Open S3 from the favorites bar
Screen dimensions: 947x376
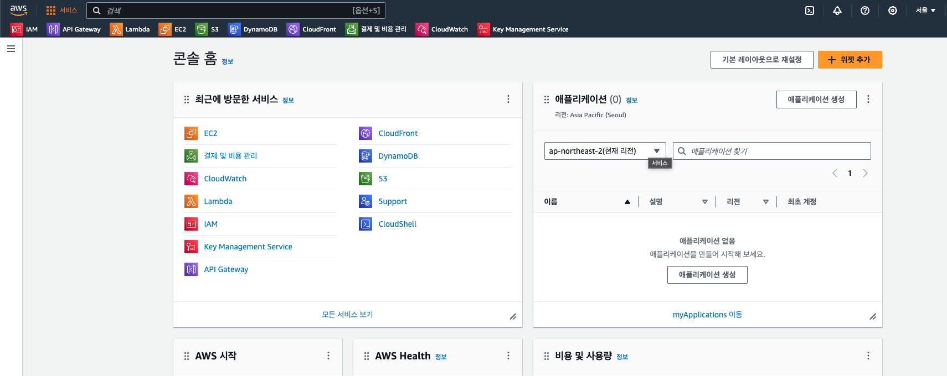pos(207,29)
